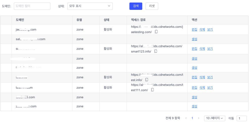Click 활성화 status in test111.com row
The image size is (251, 123).
108,88
